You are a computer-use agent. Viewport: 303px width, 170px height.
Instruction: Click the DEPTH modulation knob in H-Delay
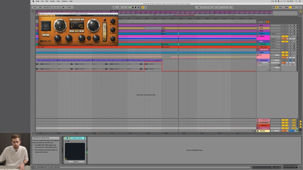57,38
